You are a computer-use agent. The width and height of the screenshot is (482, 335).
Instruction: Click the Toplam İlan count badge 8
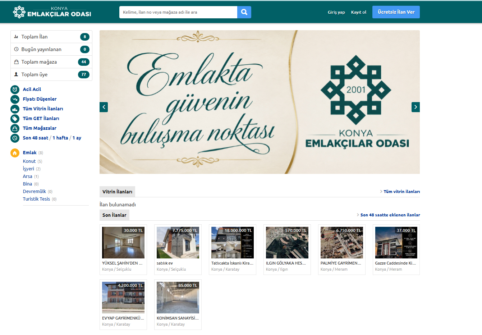point(85,37)
